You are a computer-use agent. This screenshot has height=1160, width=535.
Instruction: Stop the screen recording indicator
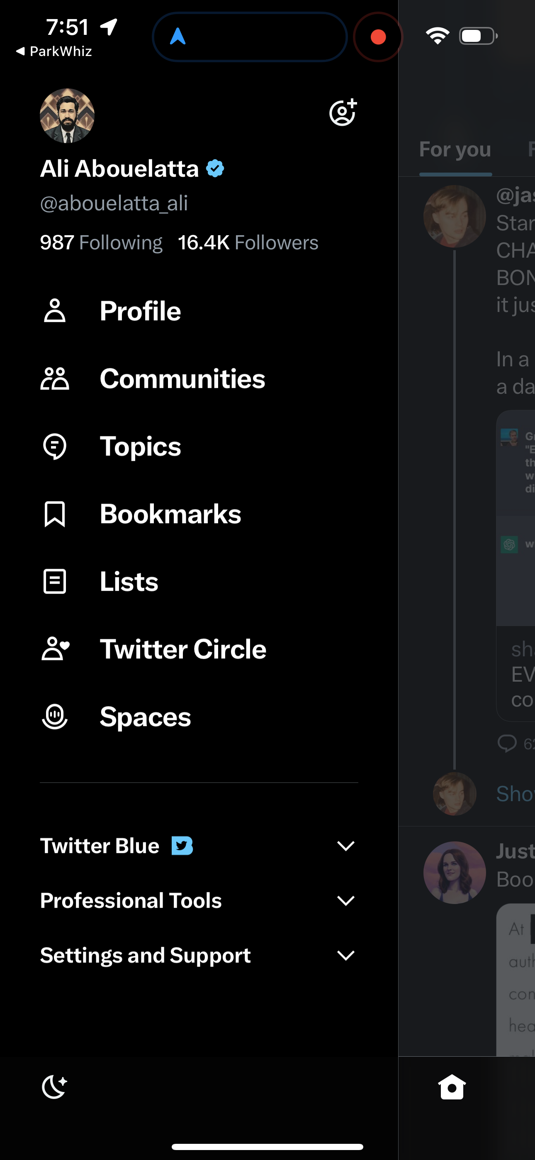click(x=377, y=37)
